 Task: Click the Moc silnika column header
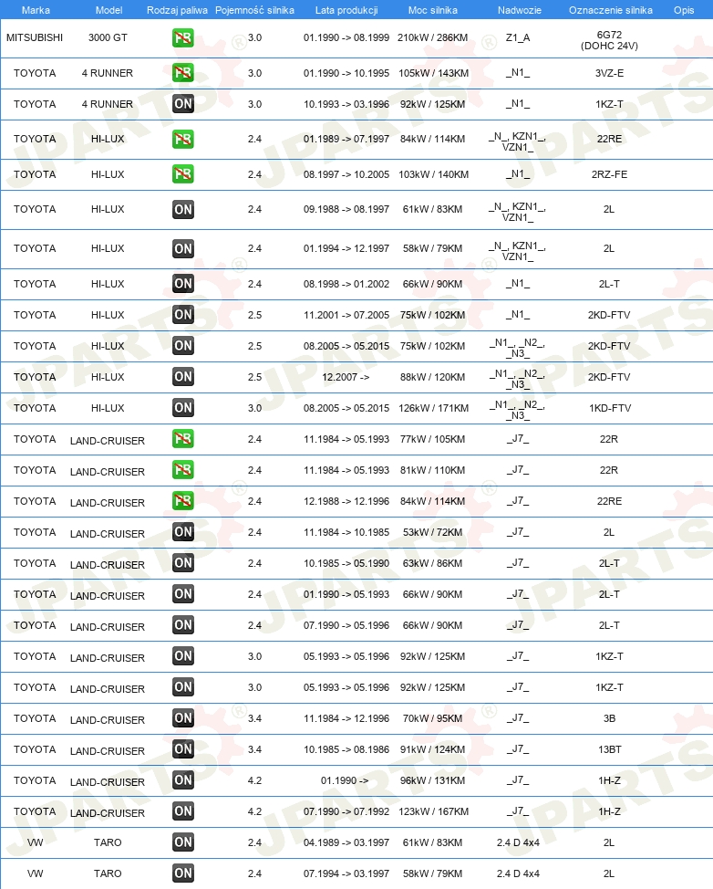[433, 10]
